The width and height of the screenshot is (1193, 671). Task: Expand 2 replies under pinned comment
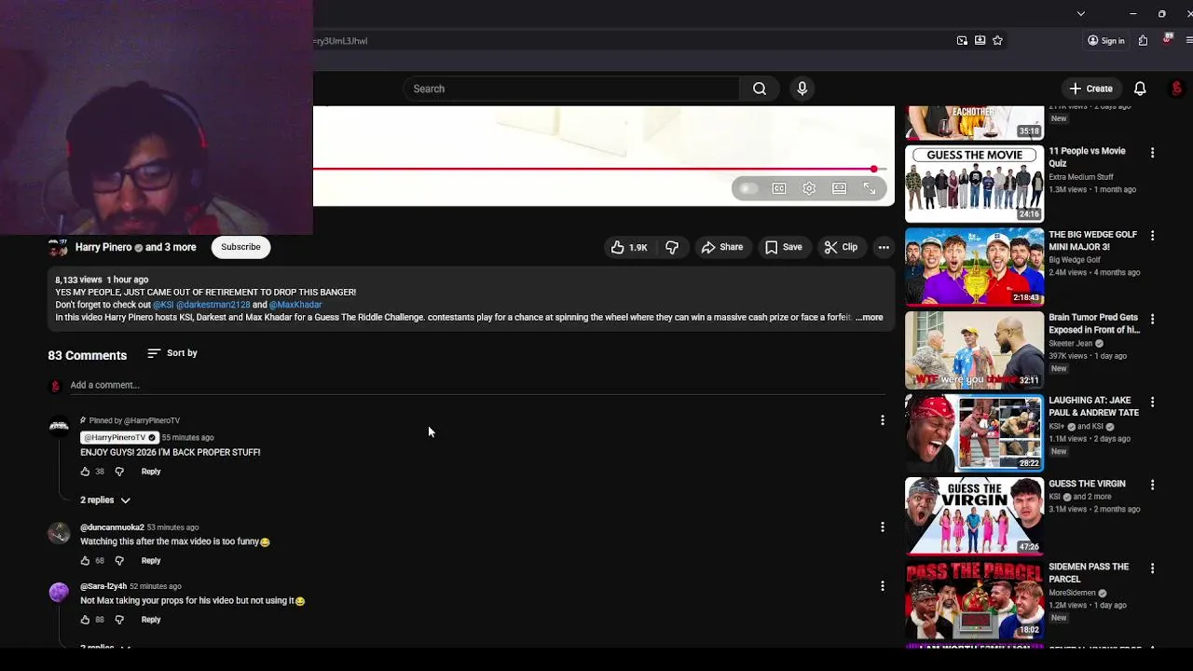pyautogui.click(x=105, y=500)
